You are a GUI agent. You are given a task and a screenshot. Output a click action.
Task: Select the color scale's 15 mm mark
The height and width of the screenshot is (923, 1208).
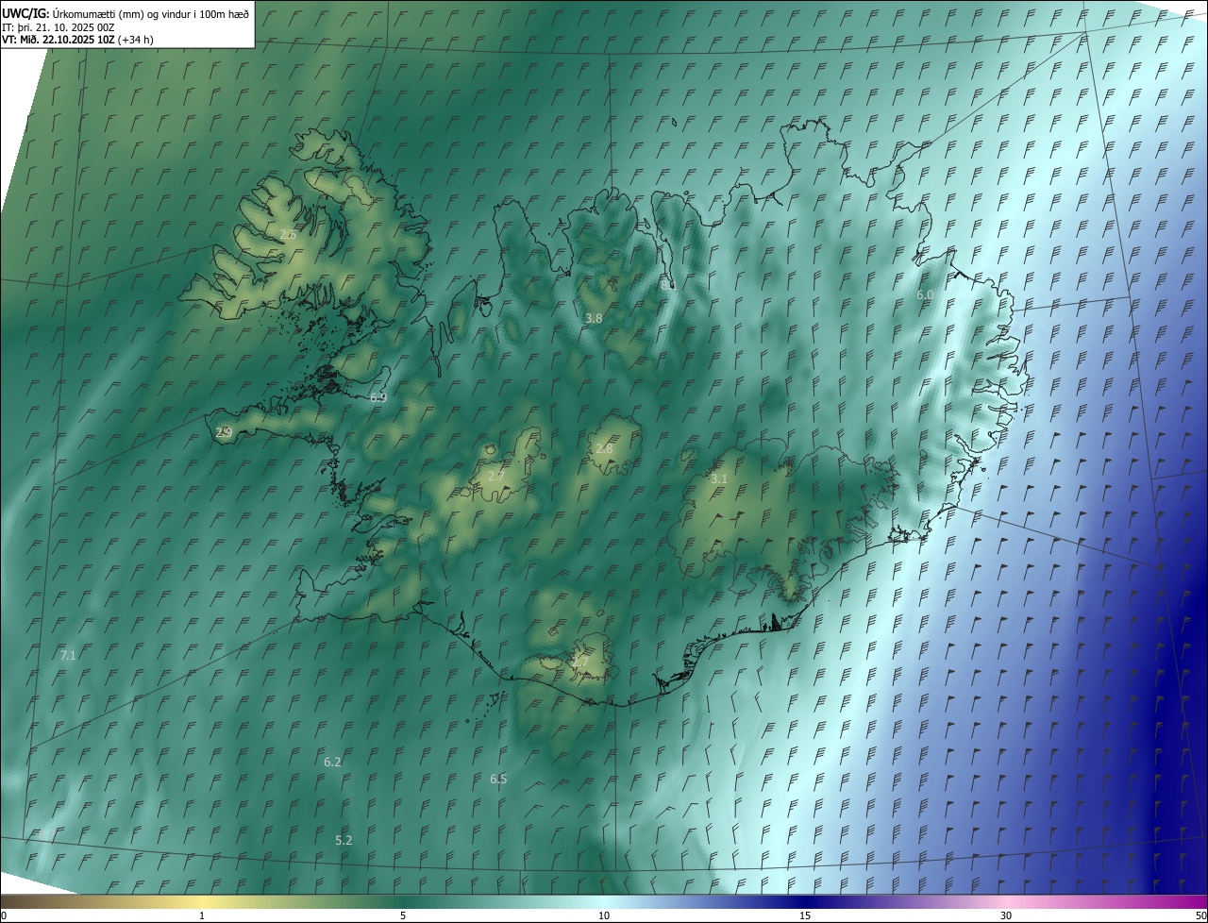tap(805, 916)
